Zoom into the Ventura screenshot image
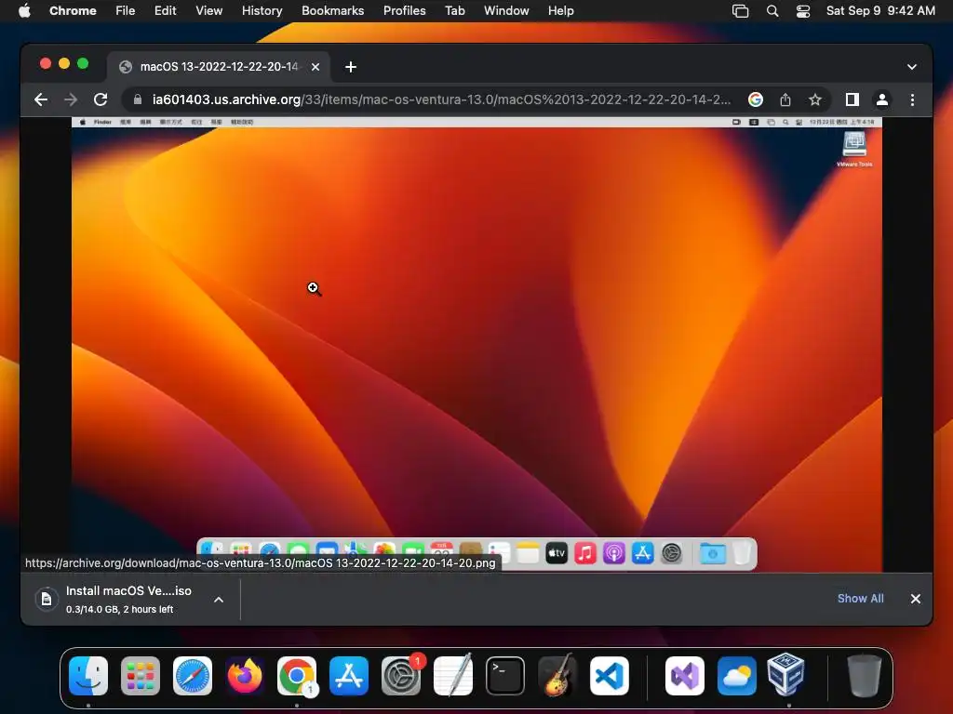 476,344
